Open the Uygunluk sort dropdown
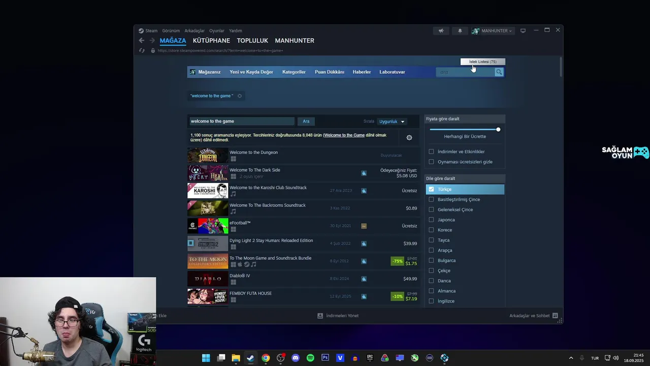The width and height of the screenshot is (650, 366). point(392,121)
